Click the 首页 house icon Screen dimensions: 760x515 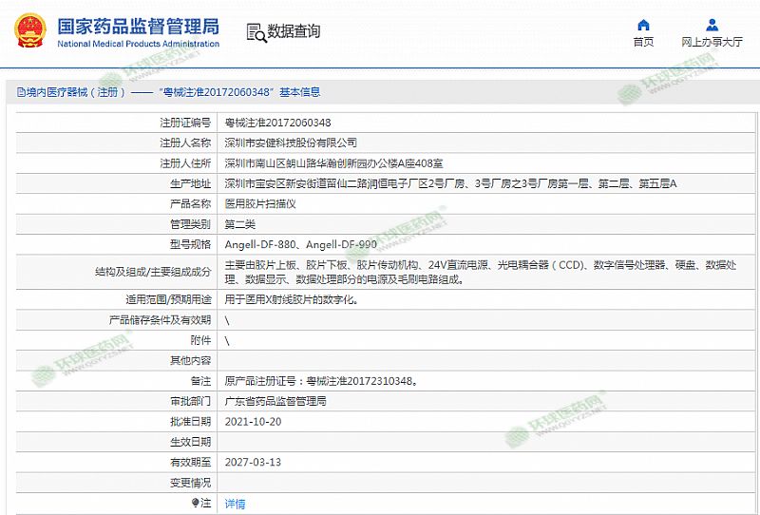point(643,24)
